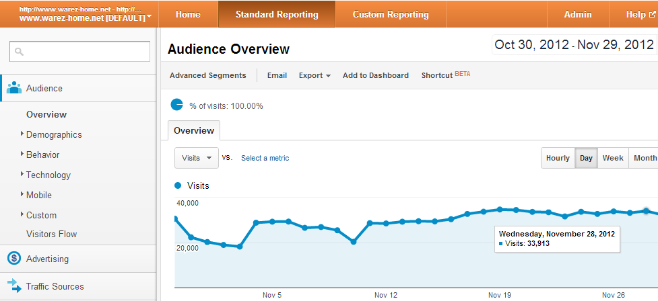This screenshot has width=658, height=301.
Task: Select the Day granularity button
Action: 586,159
